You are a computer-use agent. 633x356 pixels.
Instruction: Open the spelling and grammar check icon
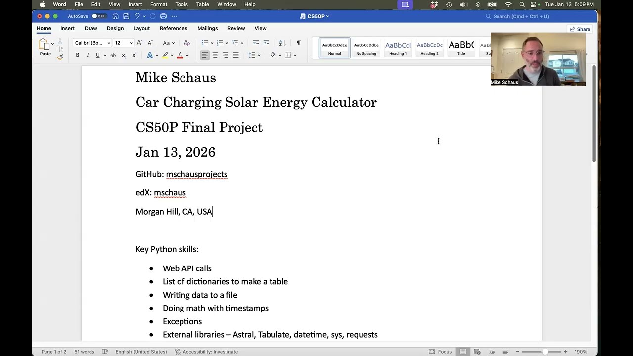105,352
